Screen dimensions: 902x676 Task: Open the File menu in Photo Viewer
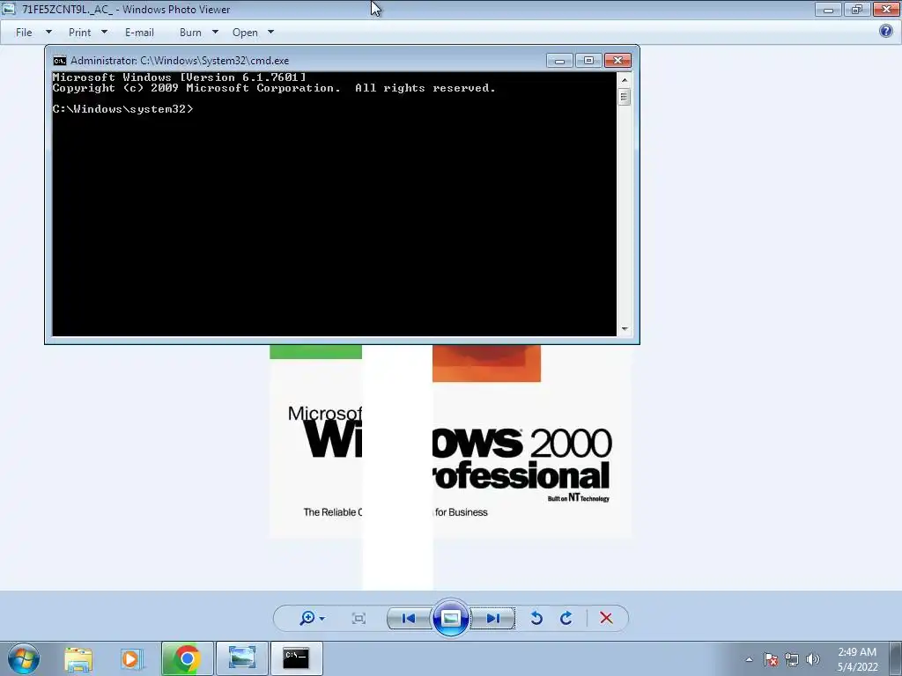24,33
